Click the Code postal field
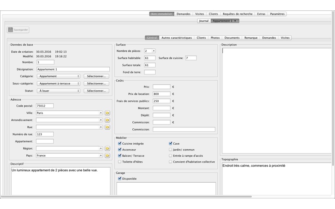Image resolution: width=335 pixels, height=209 pixels. tap(45, 106)
